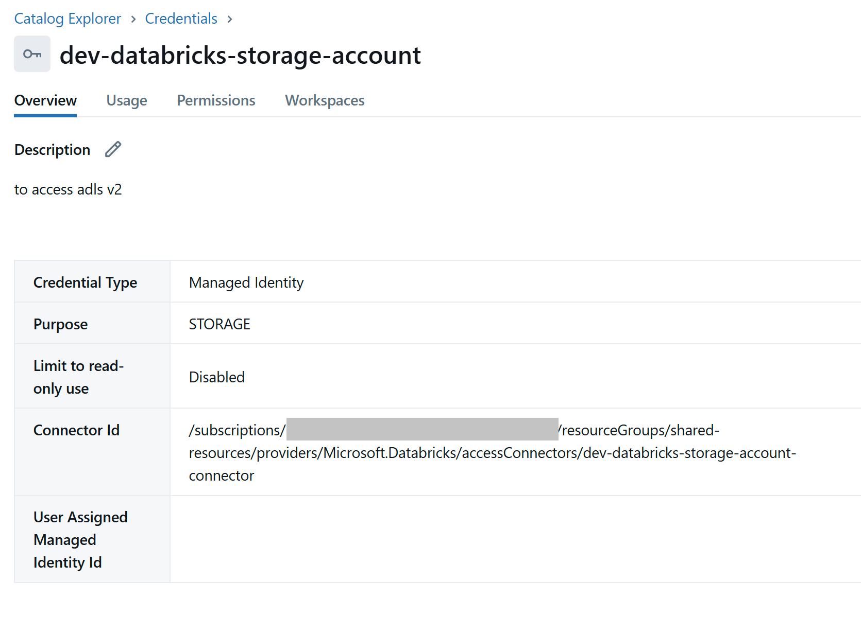This screenshot has height=617, width=861.
Task: Click the chevron after Catalog Explorer breadcrumb
Action: [133, 19]
